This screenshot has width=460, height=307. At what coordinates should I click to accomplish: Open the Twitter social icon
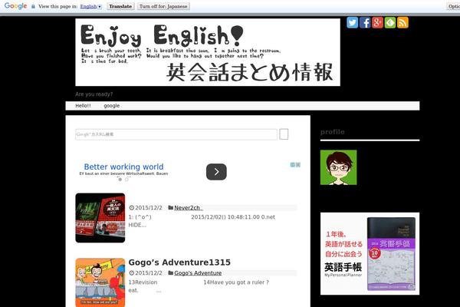click(x=353, y=22)
